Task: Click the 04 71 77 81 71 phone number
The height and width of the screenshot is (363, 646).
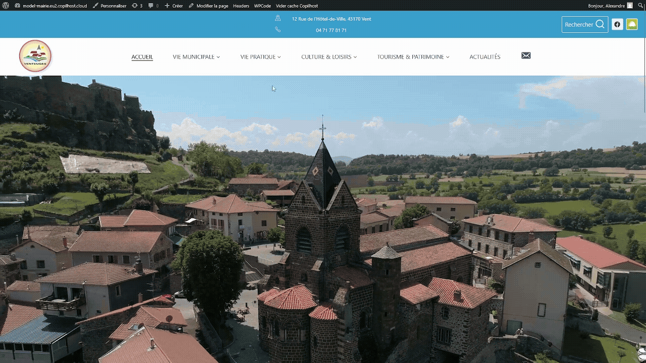Action: click(331, 30)
